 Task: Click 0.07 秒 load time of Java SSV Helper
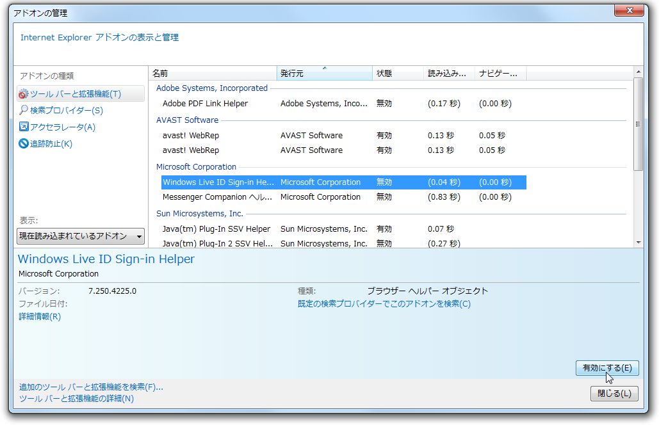pyautogui.click(x=441, y=229)
